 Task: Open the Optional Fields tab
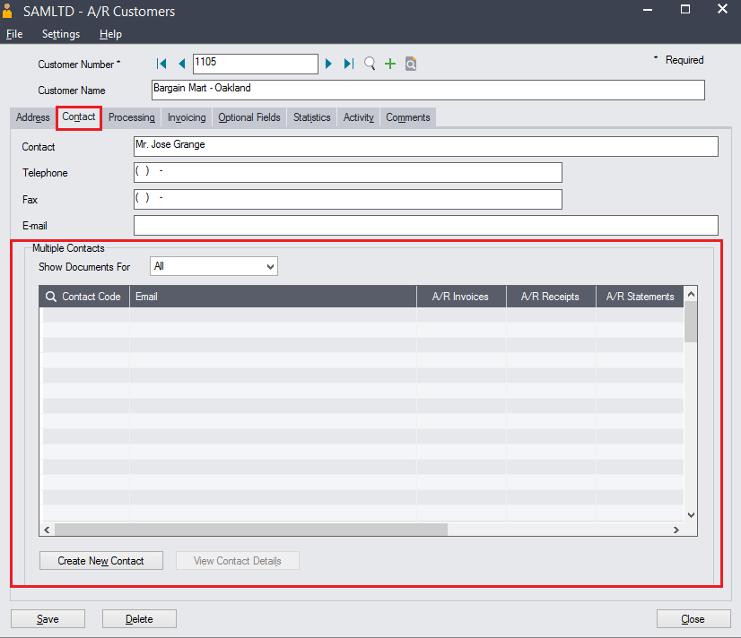(x=249, y=117)
